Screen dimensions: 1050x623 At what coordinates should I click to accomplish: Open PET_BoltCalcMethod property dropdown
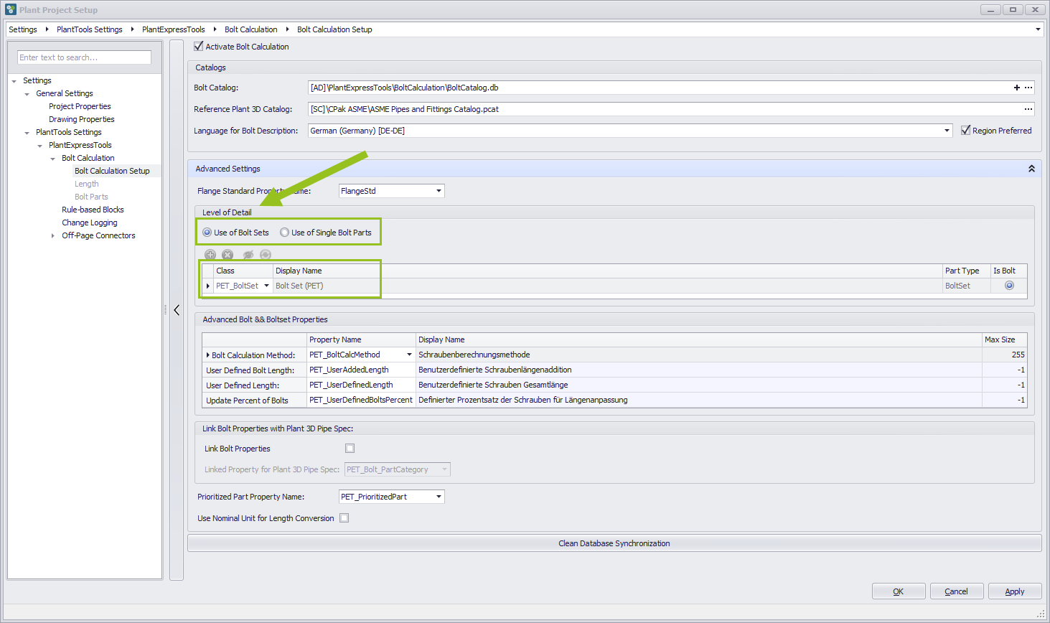click(x=410, y=355)
